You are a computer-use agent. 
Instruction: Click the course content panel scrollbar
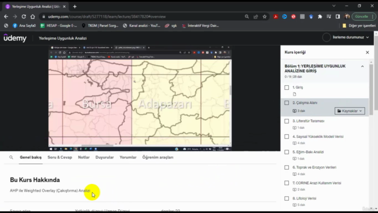tap(372, 89)
